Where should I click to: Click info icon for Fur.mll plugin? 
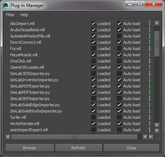pyautogui.click(x=150, y=49)
